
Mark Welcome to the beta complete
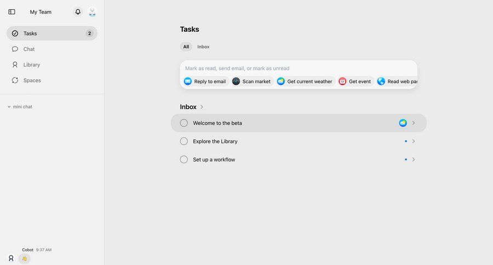184,123
